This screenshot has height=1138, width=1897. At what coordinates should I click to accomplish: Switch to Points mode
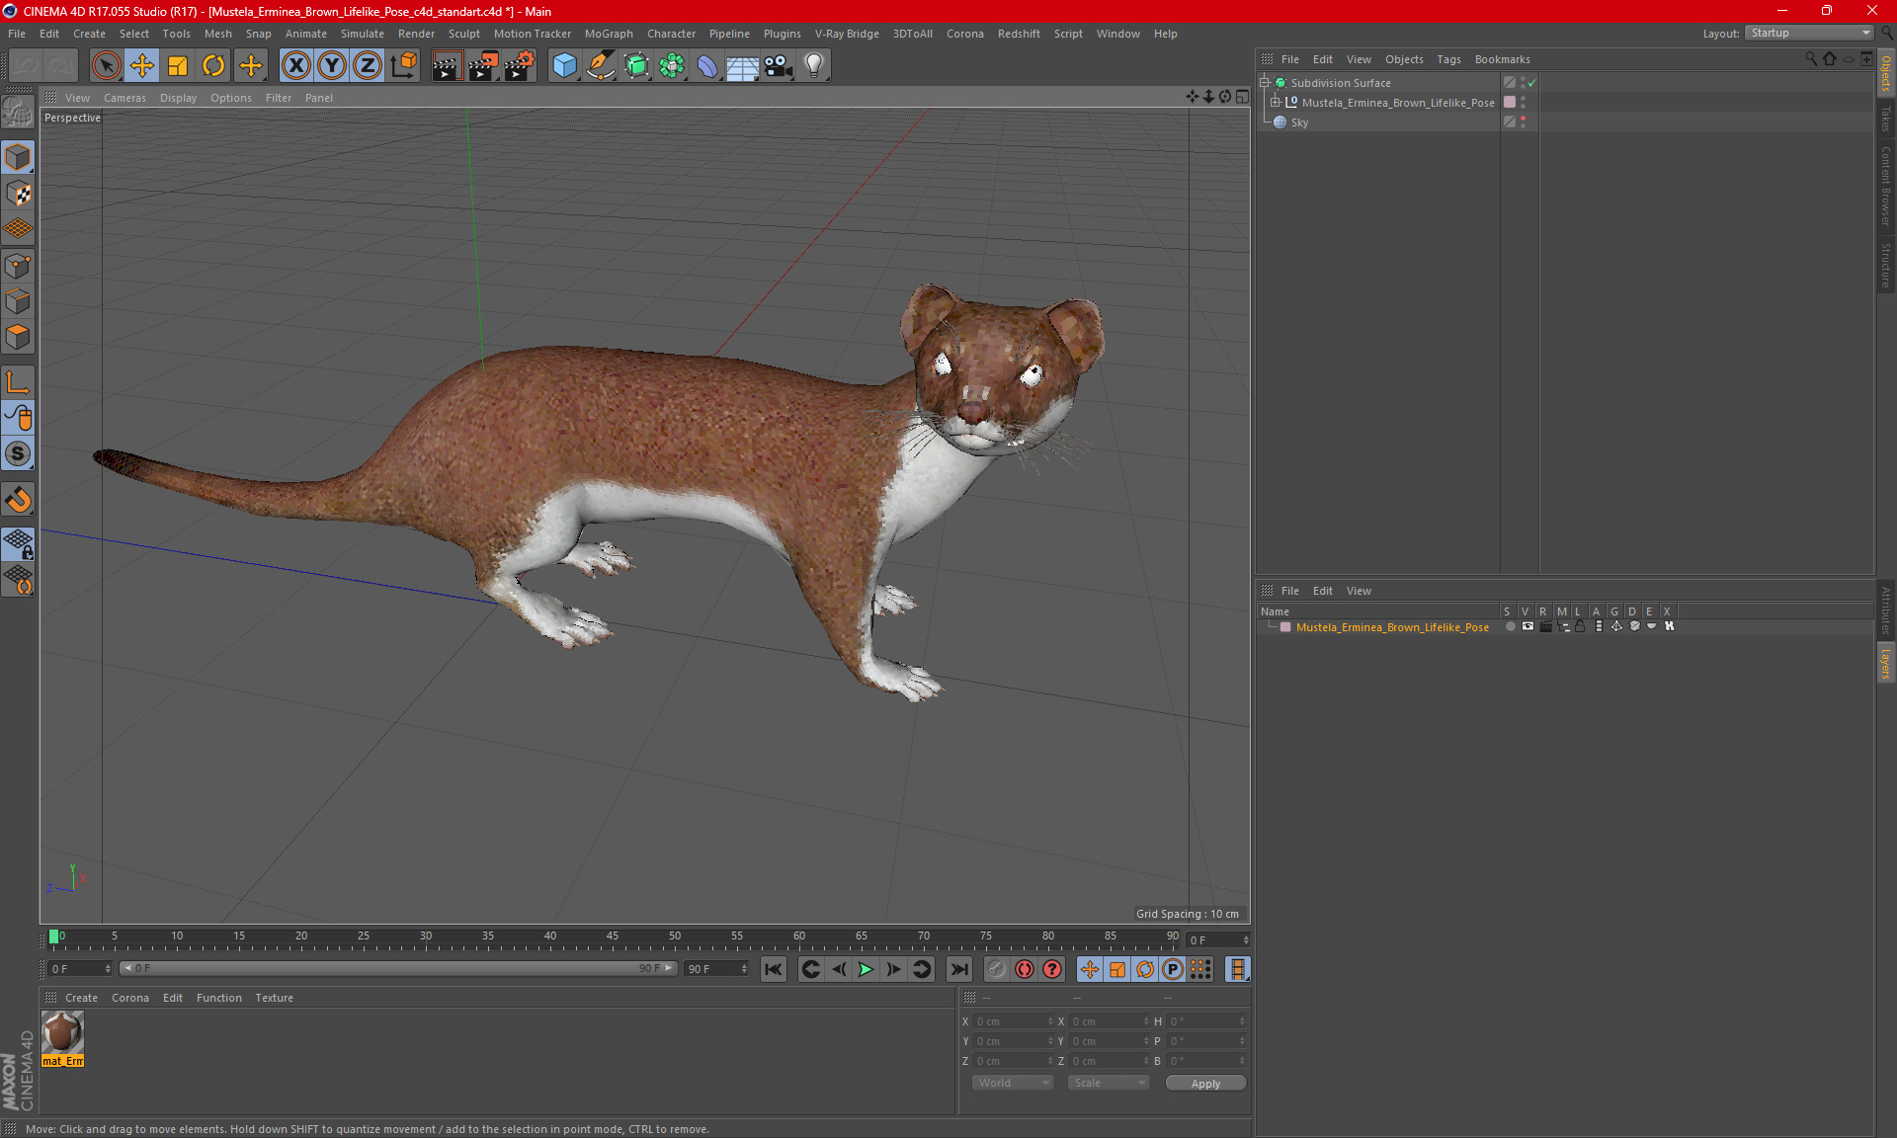pos(18,266)
